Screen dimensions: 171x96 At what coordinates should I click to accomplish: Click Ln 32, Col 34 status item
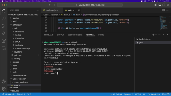(x=116, y=94)
